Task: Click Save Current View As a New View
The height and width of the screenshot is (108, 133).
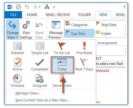Action: (x=42, y=100)
